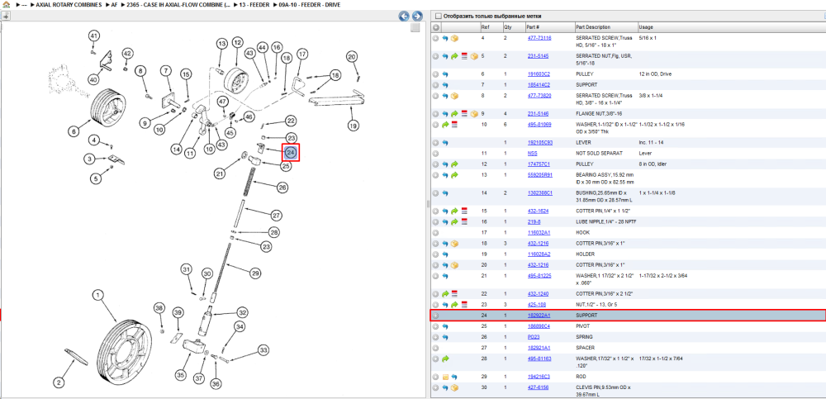Open 2365 - CASE IH AXIAL-FLOW COMBINE breadcrumb
Screen dimensions: 826x399
point(178,5)
